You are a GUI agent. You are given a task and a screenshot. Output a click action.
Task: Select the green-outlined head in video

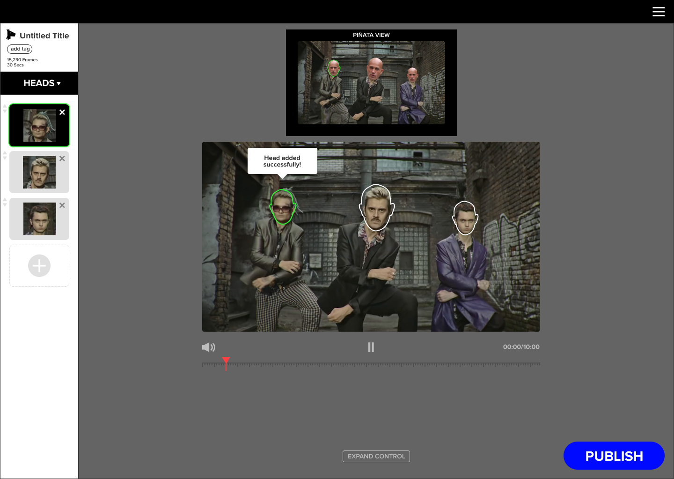pos(282,207)
